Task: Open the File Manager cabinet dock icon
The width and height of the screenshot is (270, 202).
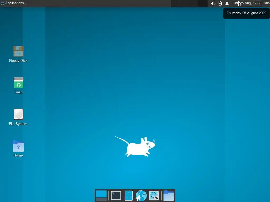Action: 129,196
